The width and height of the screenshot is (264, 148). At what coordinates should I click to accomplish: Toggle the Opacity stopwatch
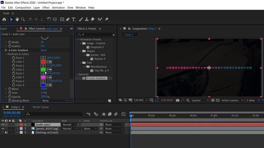10,97
